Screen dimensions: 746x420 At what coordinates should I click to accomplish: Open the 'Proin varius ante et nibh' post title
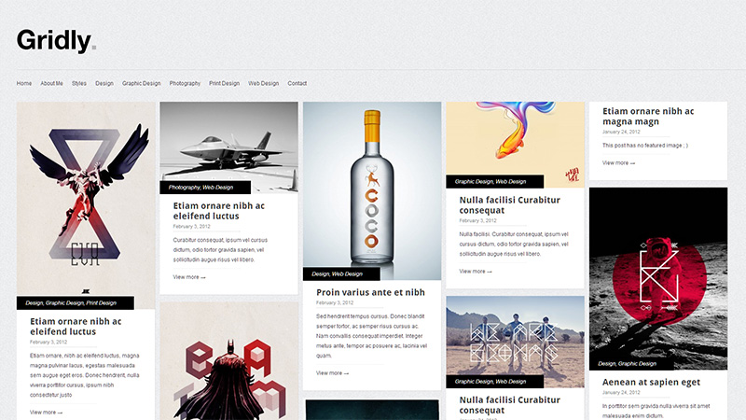[x=370, y=292]
